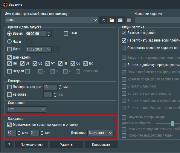The height and width of the screenshot is (153, 180).
Task: Expand the track file name dropdown
Action: (95, 20)
